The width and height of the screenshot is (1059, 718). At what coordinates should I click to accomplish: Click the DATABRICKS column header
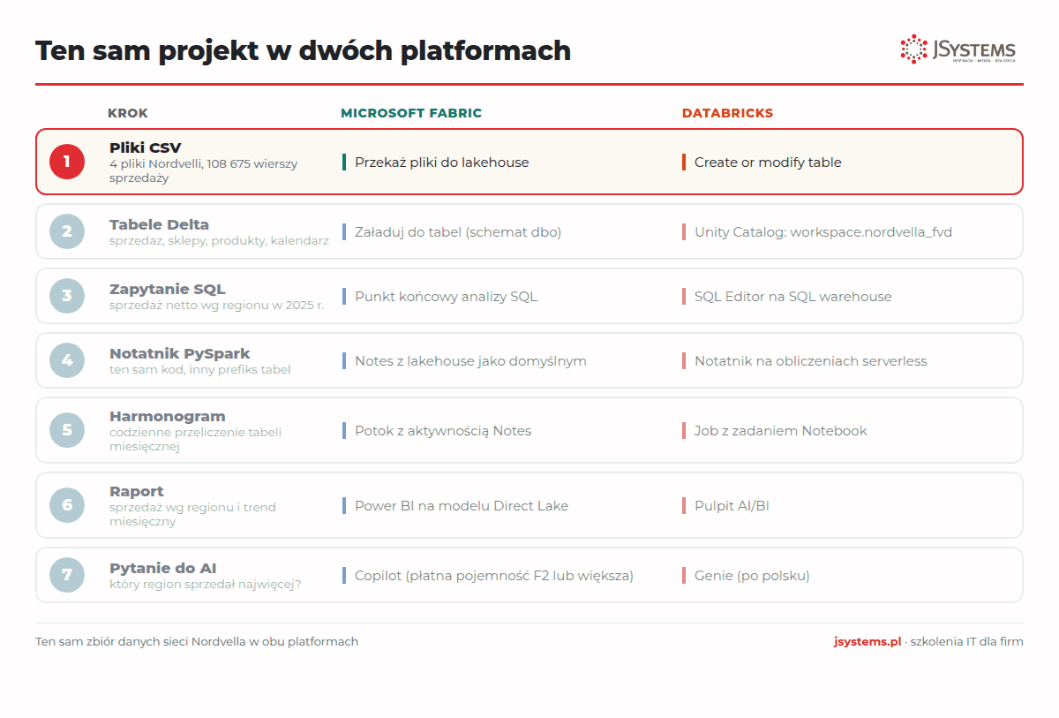(x=727, y=113)
